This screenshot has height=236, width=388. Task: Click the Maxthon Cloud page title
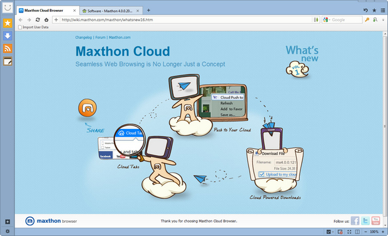pos(123,51)
